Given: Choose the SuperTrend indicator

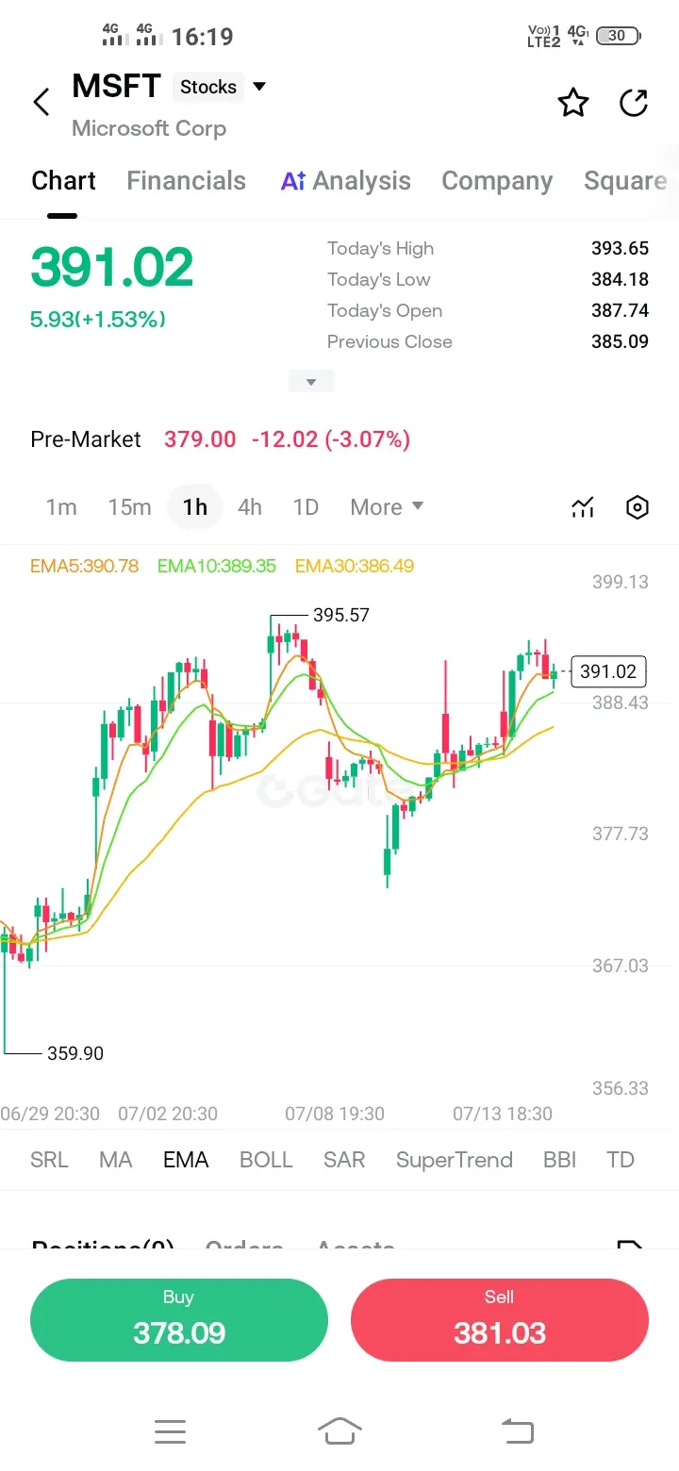Looking at the screenshot, I should point(455,1160).
